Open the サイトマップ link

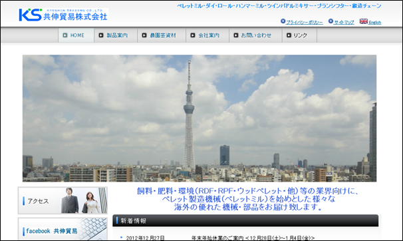tap(344, 23)
